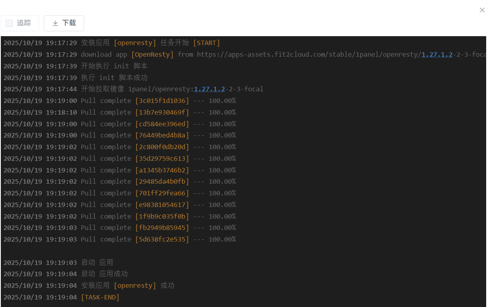Click layer hash cd584ee396ed
Viewport: 489px width, 307px height.
162,124
